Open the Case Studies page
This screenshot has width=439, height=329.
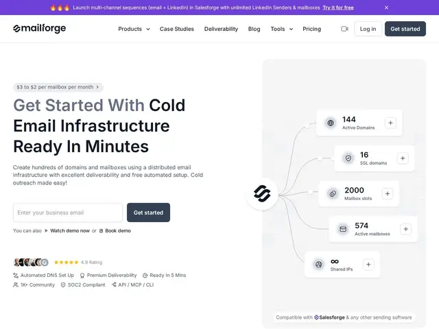point(177,29)
